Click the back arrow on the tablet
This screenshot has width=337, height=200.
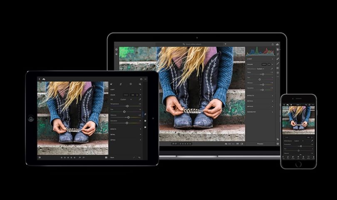(40, 79)
